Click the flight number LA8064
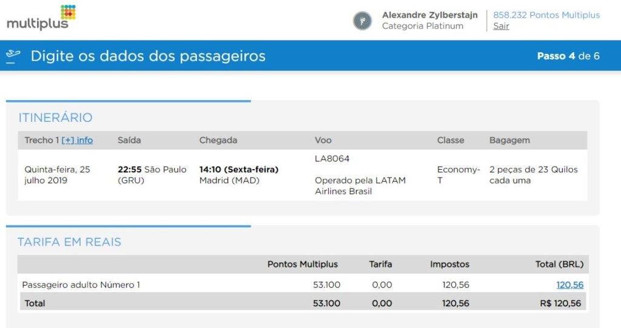621x328 pixels. (332, 159)
